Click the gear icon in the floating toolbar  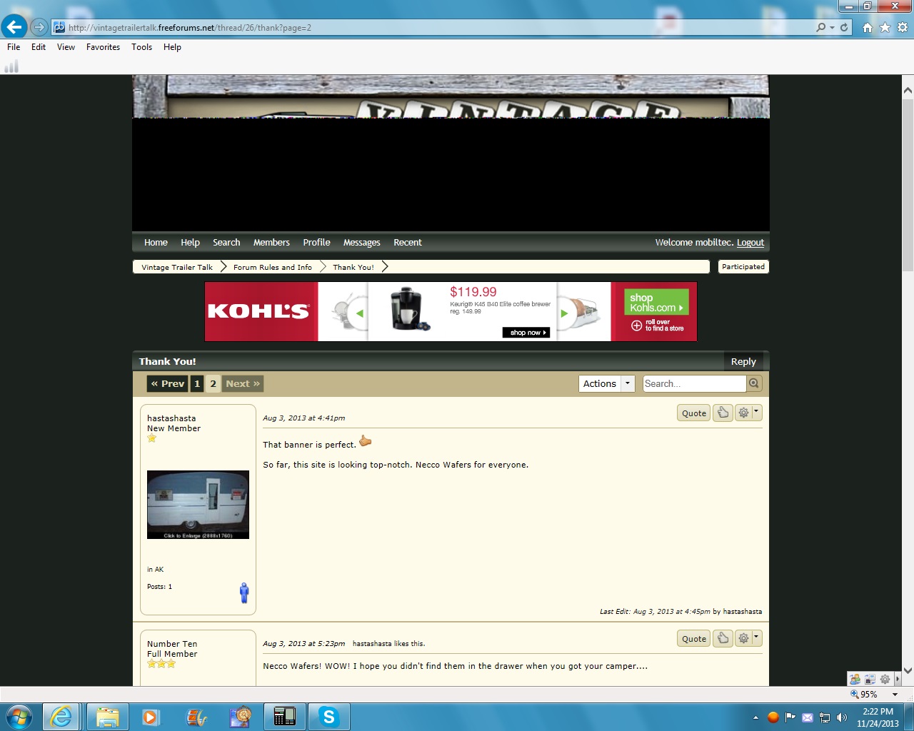pyautogui.click(x=885, y=680)
